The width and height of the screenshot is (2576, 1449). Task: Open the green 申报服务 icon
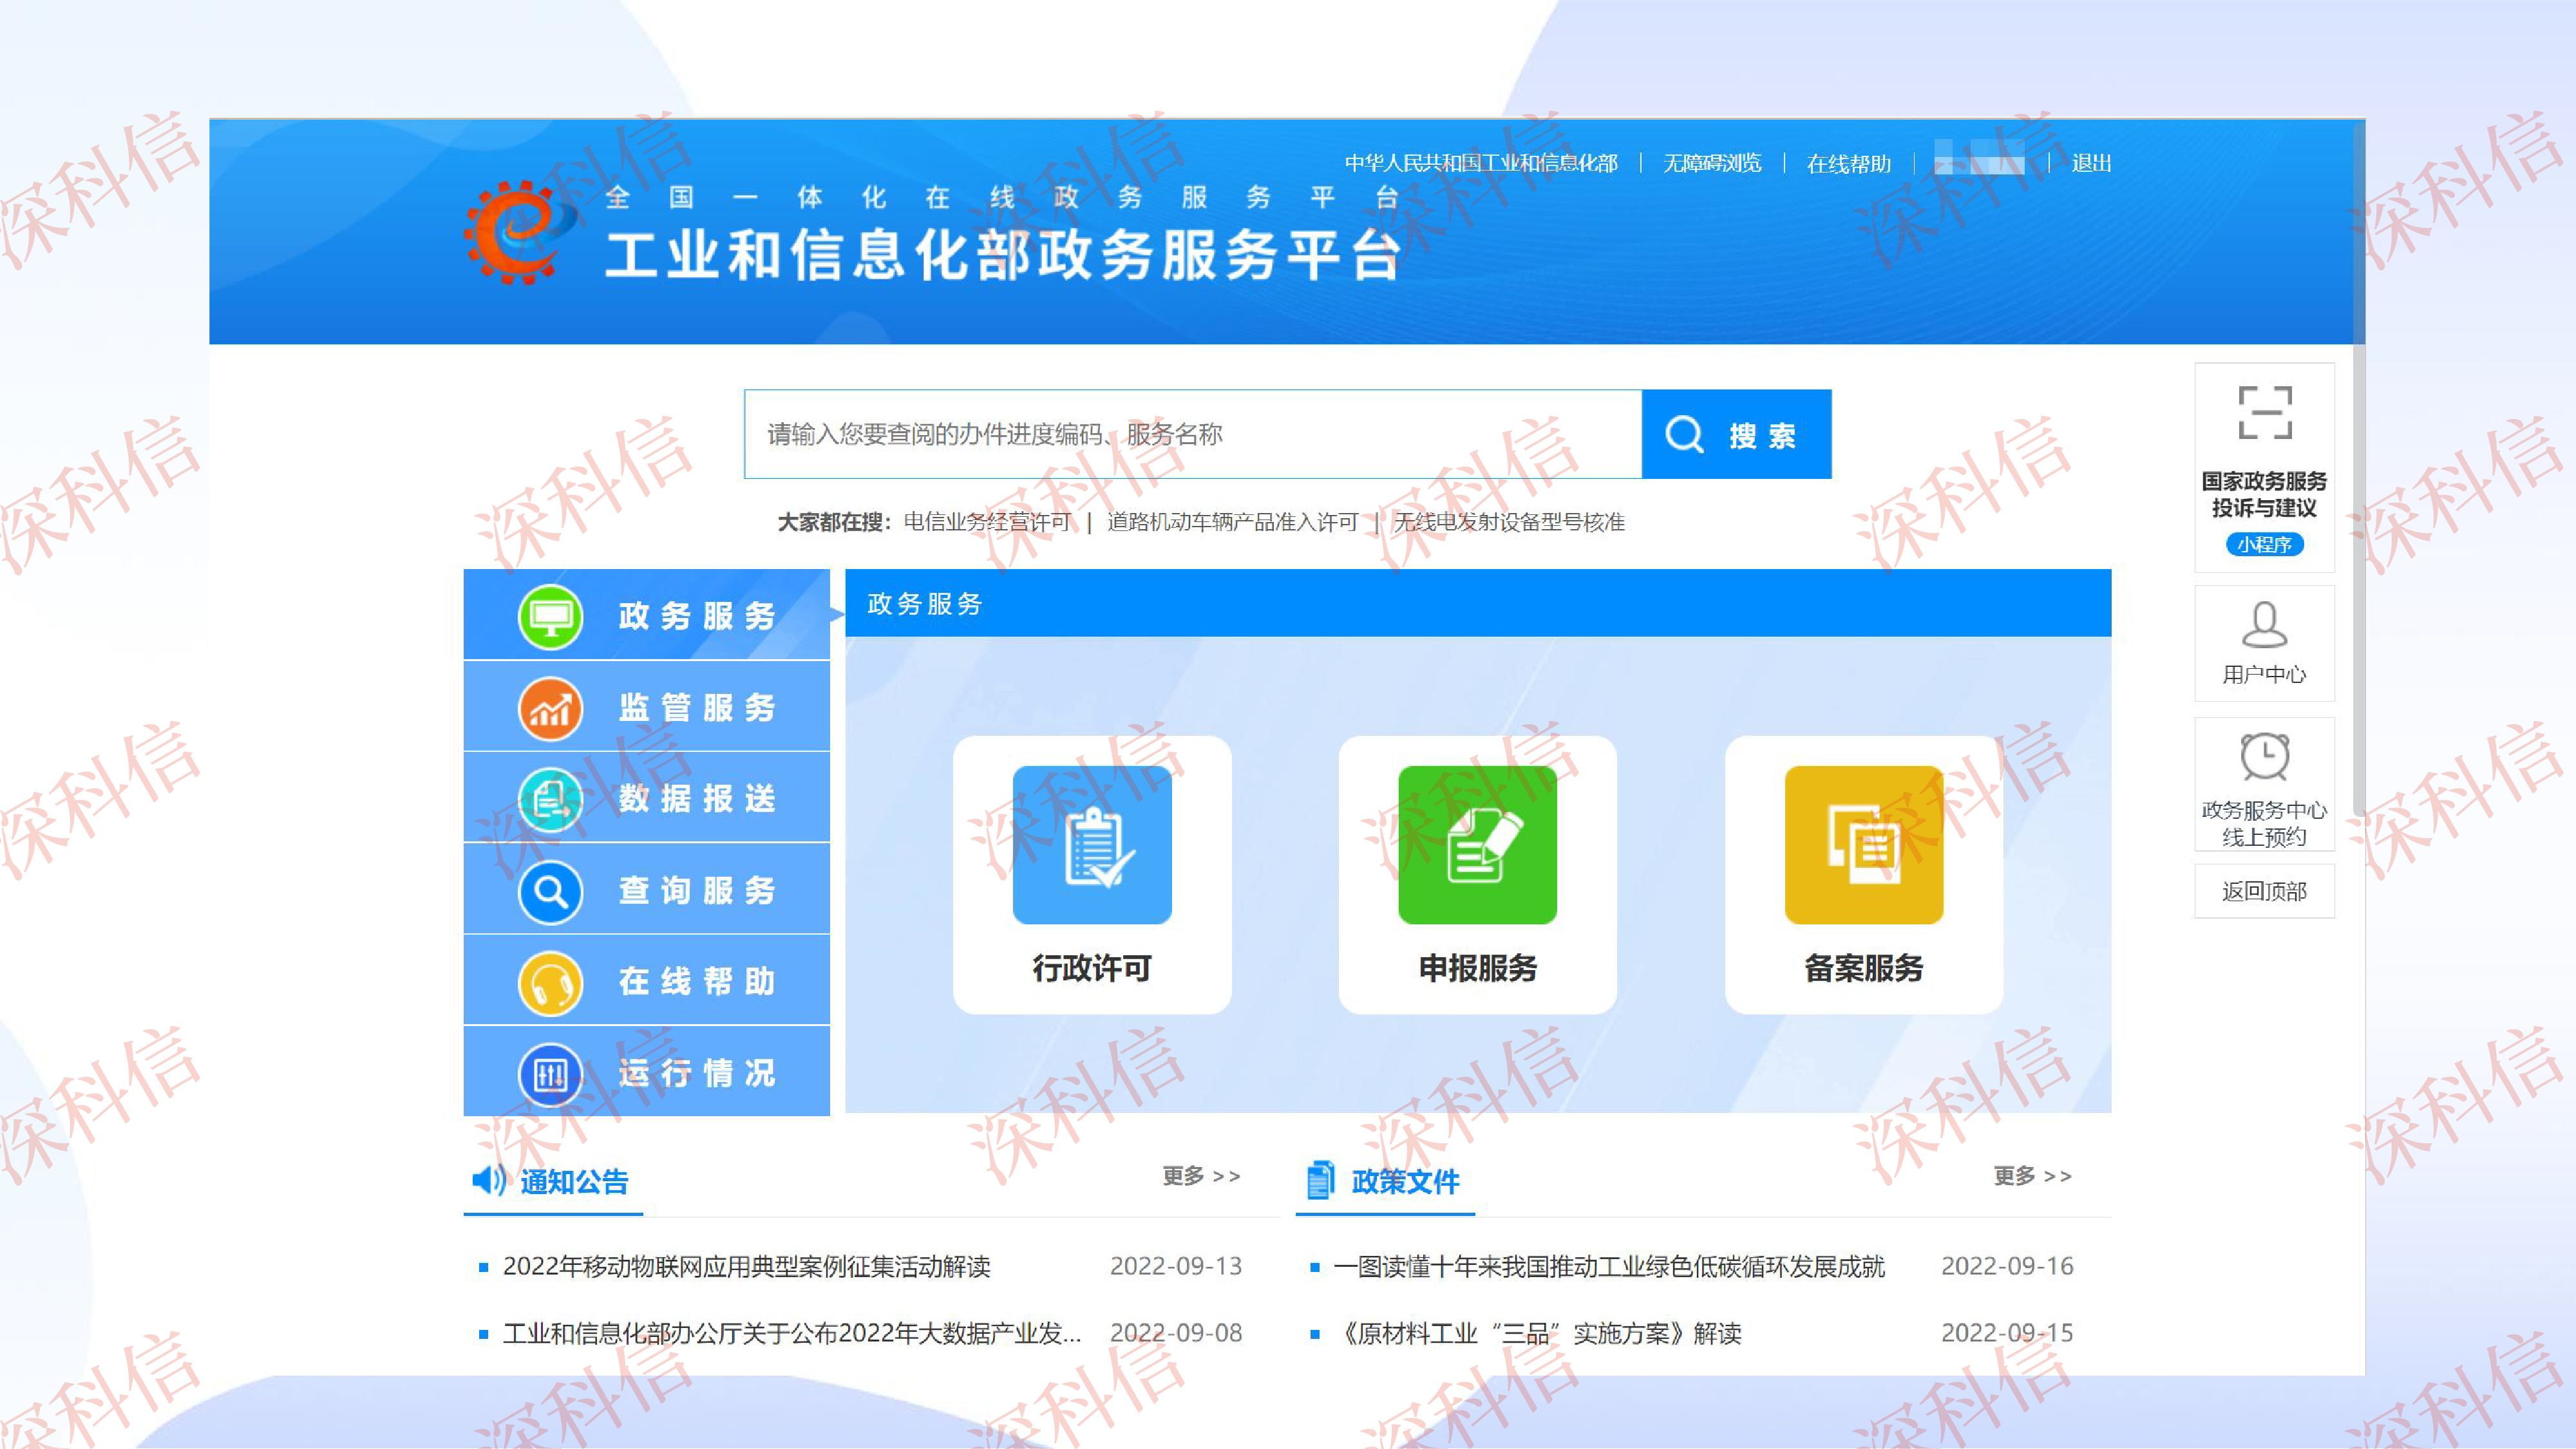point(1477,845)
